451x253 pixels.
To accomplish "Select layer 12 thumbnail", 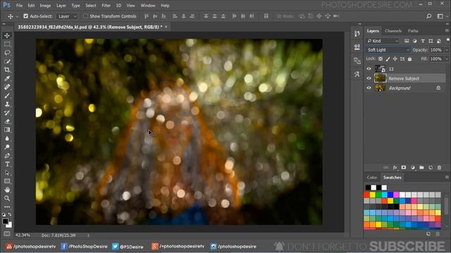I will [x=380, y=69].
